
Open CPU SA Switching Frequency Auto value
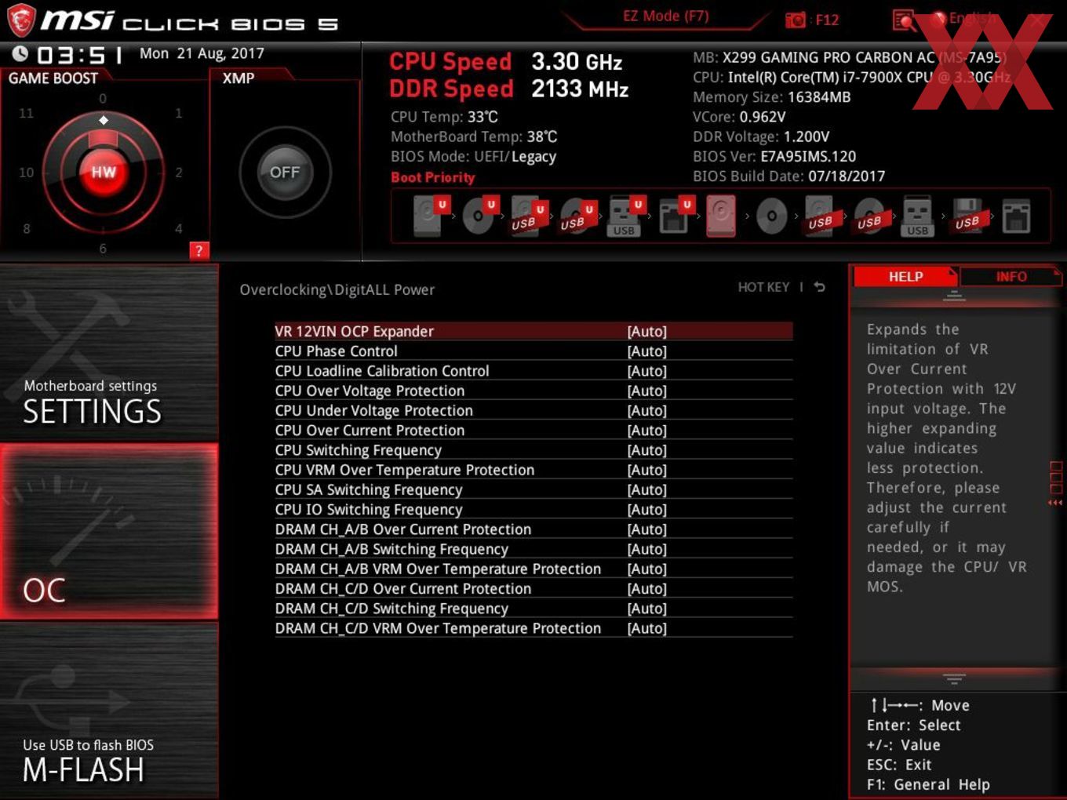[x=646, y=489]
